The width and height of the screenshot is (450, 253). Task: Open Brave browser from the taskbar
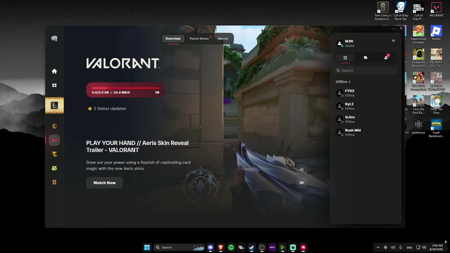pos(221,247)
